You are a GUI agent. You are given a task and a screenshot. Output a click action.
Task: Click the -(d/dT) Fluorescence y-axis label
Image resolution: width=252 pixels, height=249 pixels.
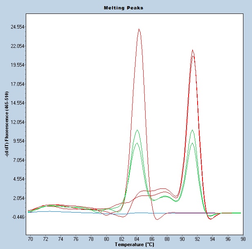7,123
